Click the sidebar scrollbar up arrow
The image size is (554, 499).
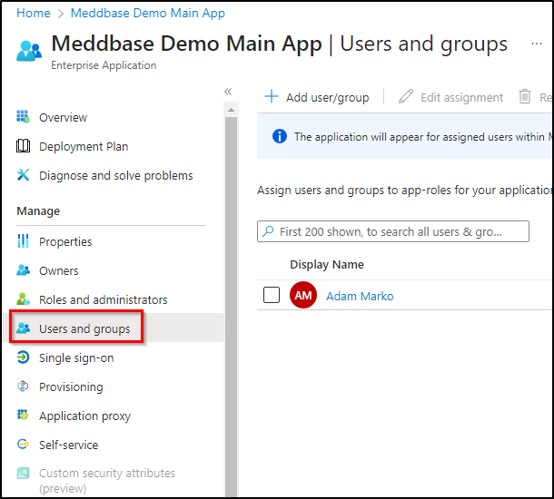click(x=231, y=110)
